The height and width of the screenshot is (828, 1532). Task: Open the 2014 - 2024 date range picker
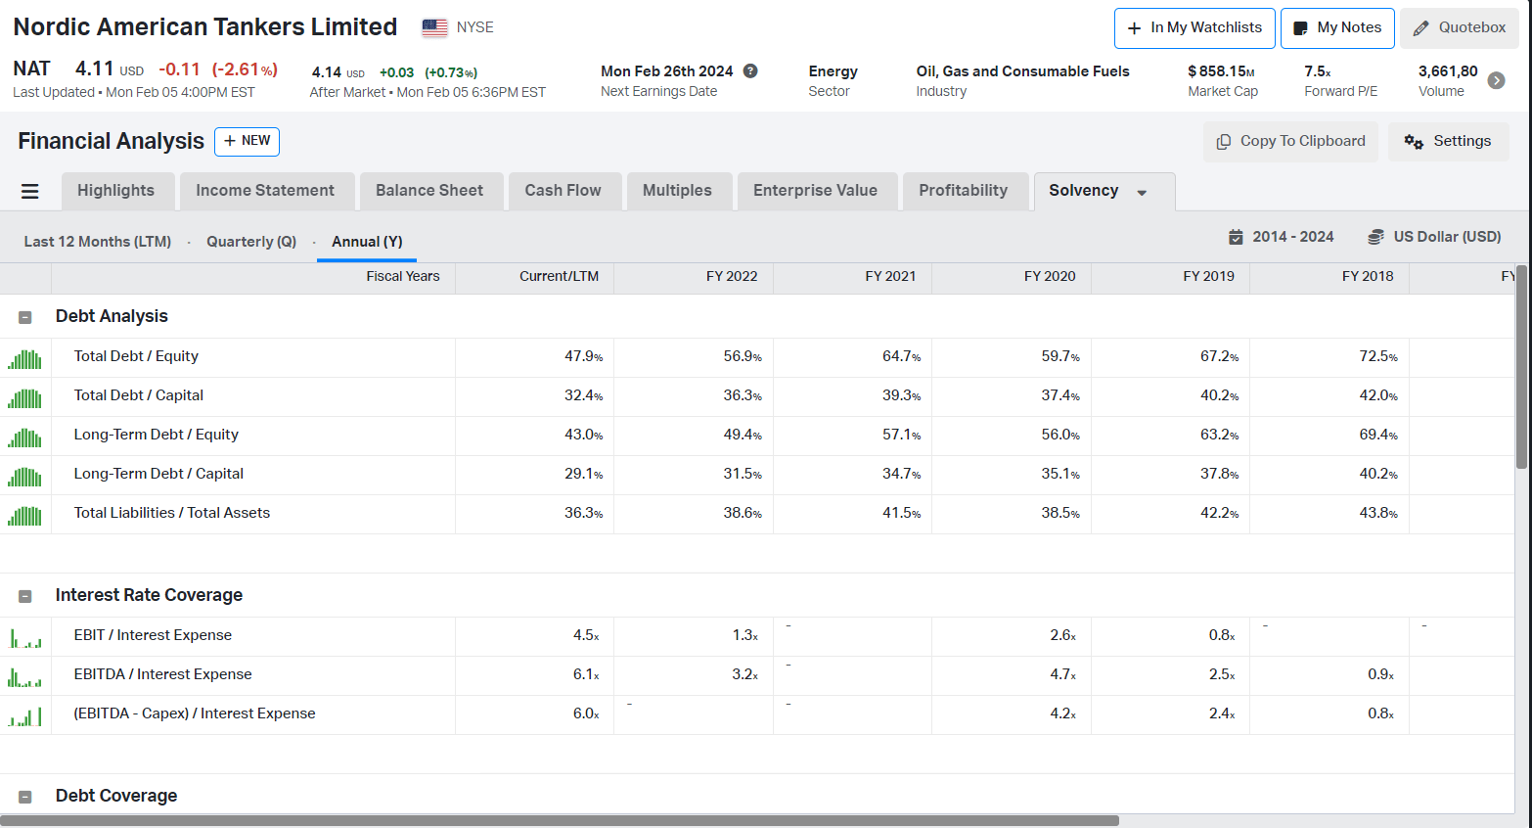(1281, 237)
